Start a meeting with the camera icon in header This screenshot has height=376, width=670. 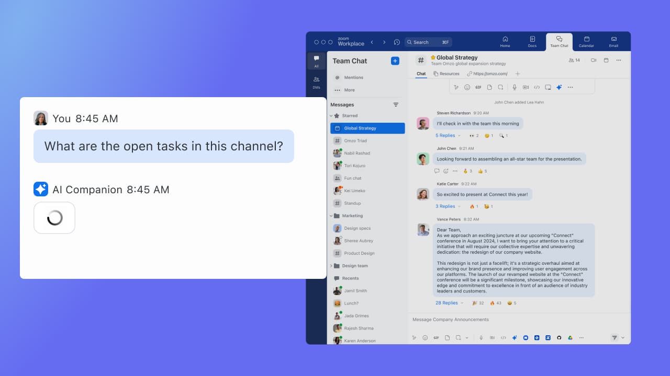point(593,60)
